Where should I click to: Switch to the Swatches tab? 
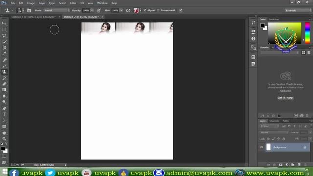point(274,19)
